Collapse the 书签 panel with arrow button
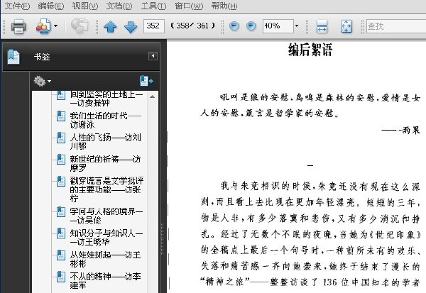426x293 pixels. click(153, 56)
